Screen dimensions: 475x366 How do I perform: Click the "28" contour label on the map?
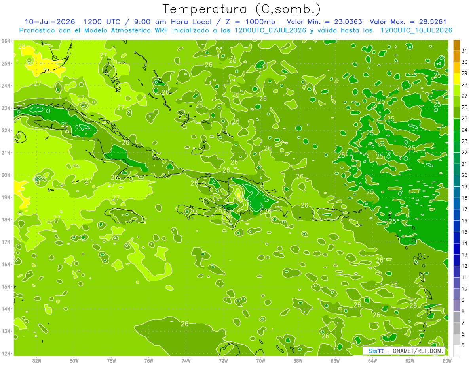(x=22, y=46)
